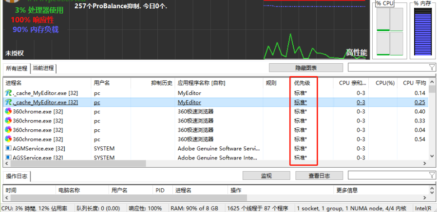Click the 360chrome icon in the 0.04 CPU average row
Image resolution: width=437 pixels, height=212 pixels.
8,130
